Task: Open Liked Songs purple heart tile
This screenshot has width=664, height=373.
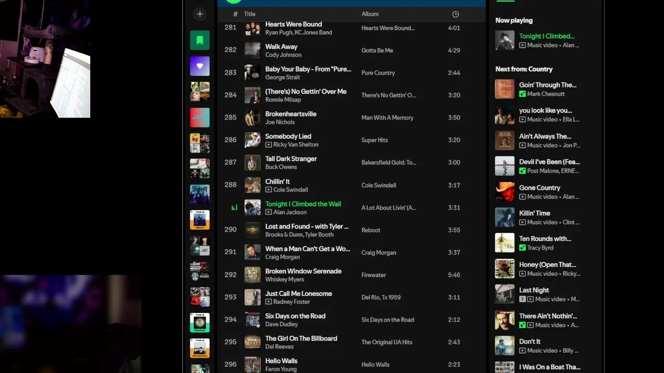Action: pos(200,66)
